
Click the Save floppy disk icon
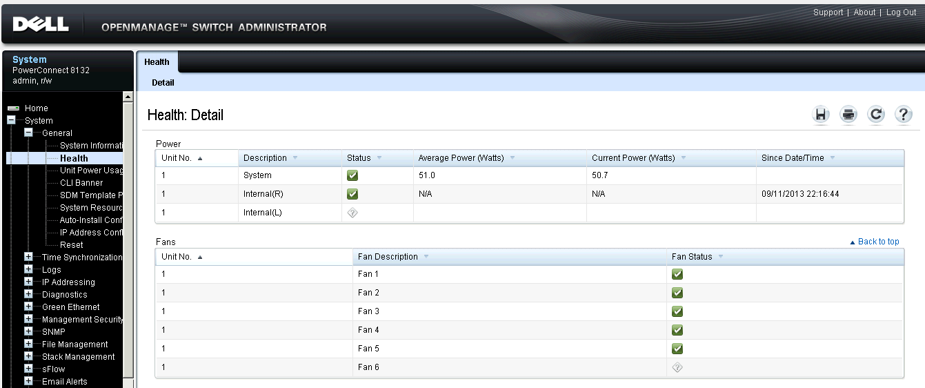(x=821, y=115)
